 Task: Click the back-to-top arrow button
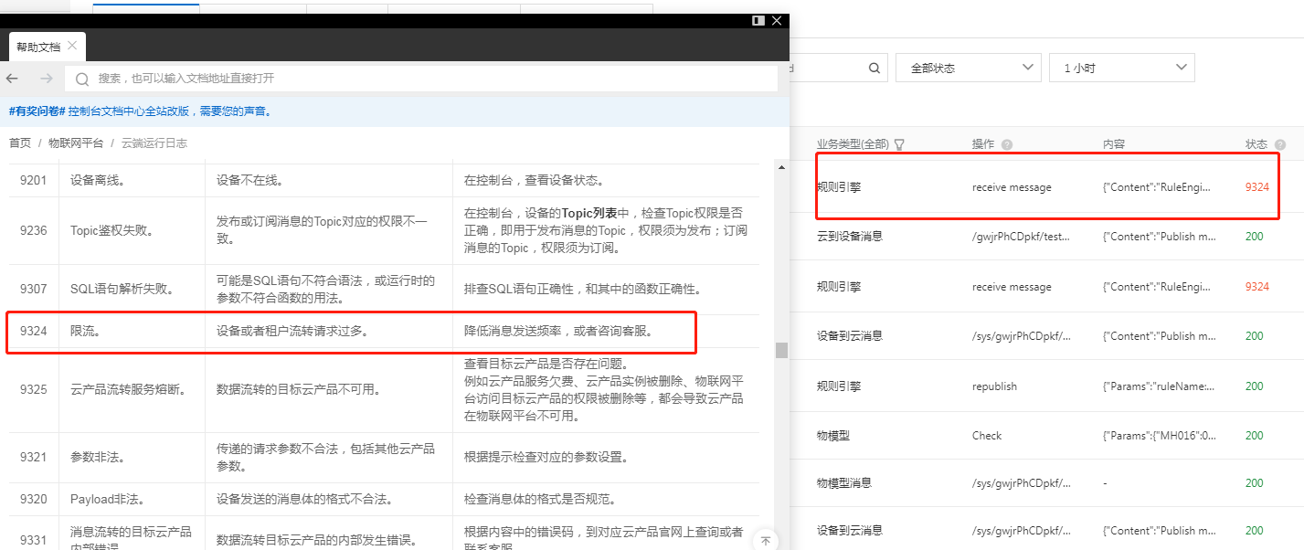765,541
